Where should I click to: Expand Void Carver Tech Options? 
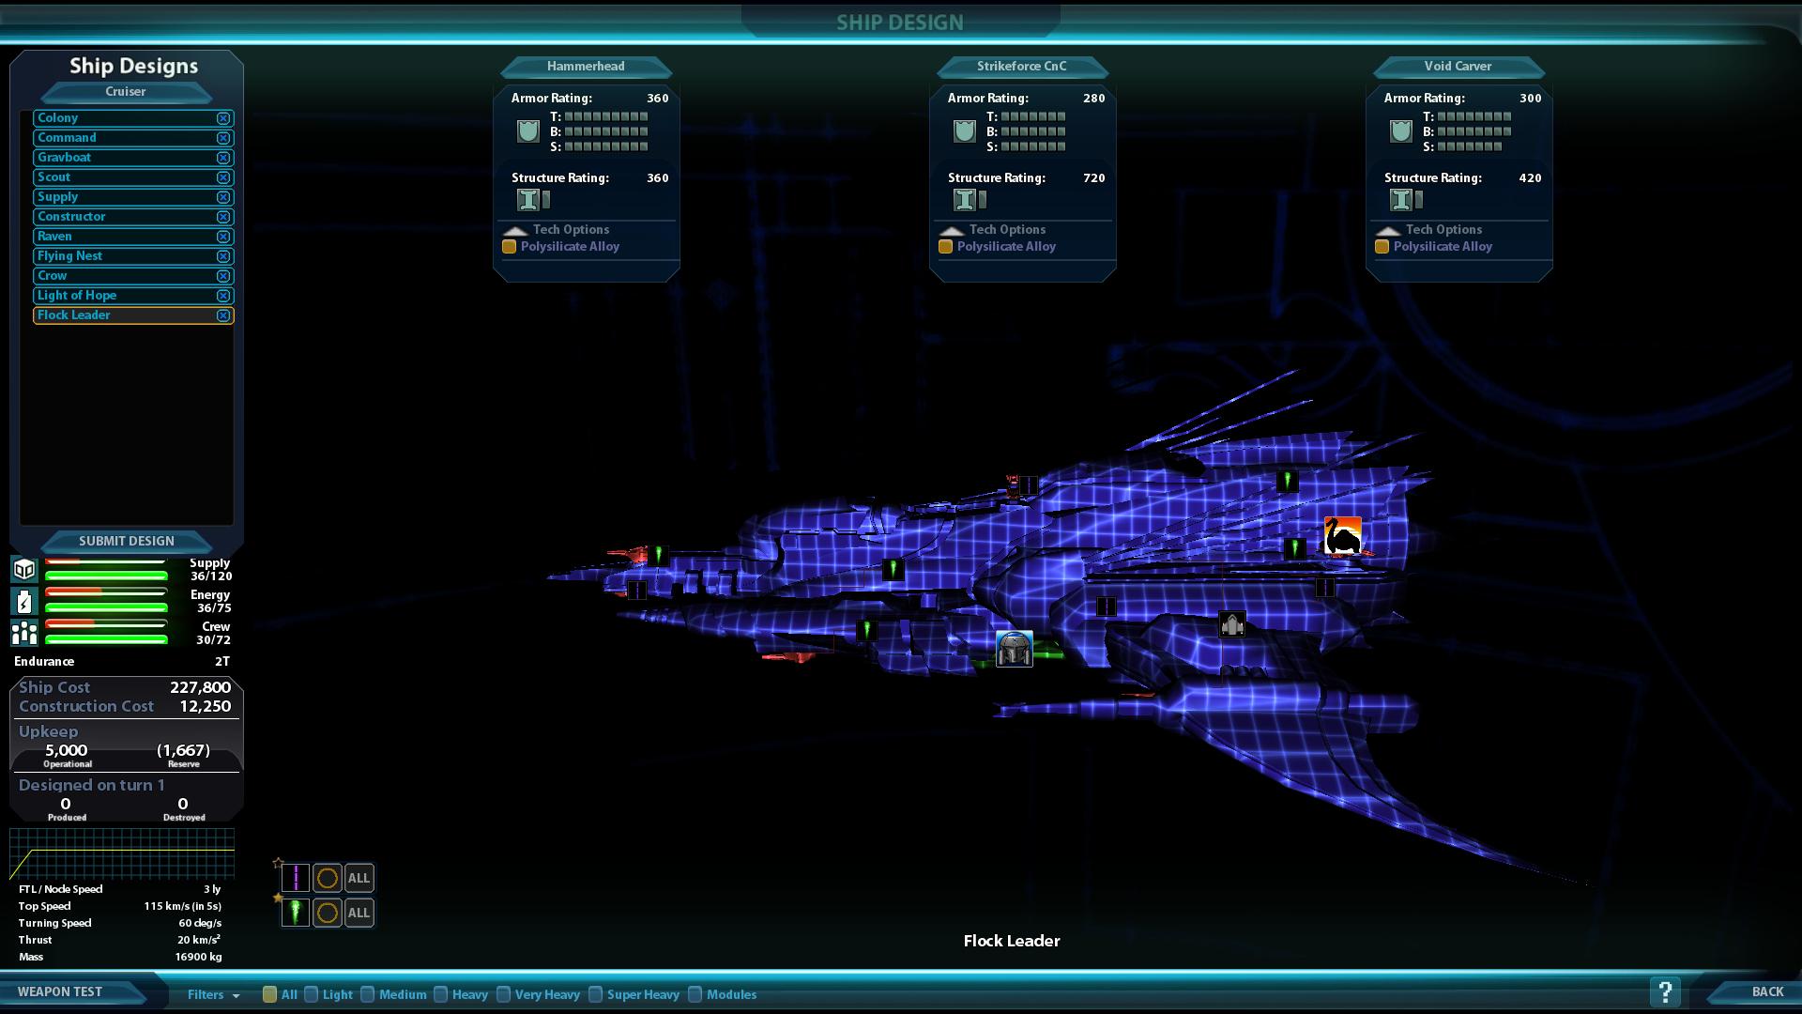click(x=1388, y=230)
